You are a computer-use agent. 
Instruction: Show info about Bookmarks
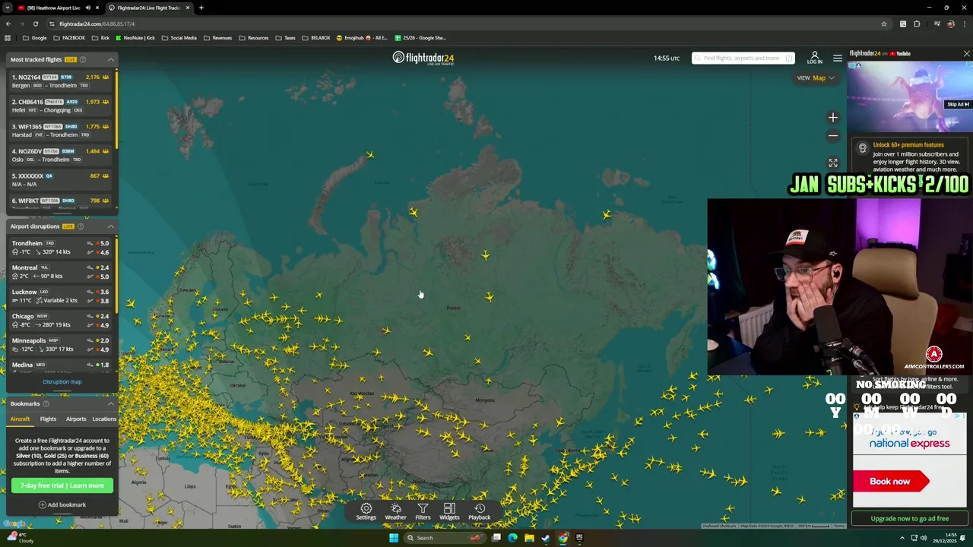click(x=46, y=403)
